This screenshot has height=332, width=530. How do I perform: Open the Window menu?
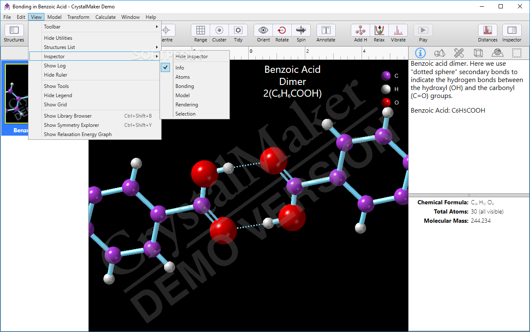tap(131, 17)
